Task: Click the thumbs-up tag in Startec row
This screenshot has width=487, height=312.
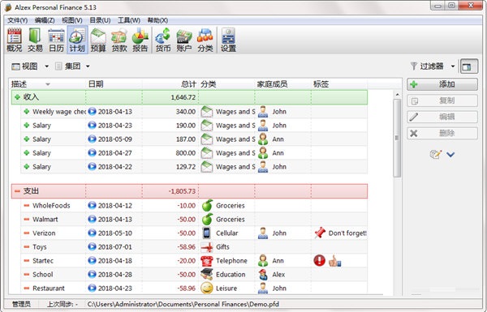Action: pos(334,261)
